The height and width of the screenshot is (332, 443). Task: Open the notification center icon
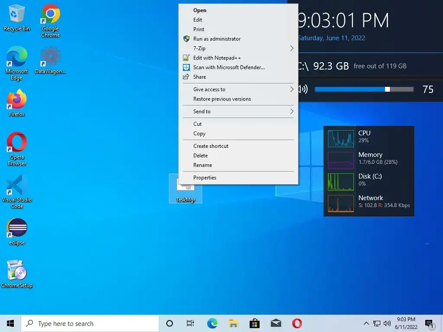point(429,323)
